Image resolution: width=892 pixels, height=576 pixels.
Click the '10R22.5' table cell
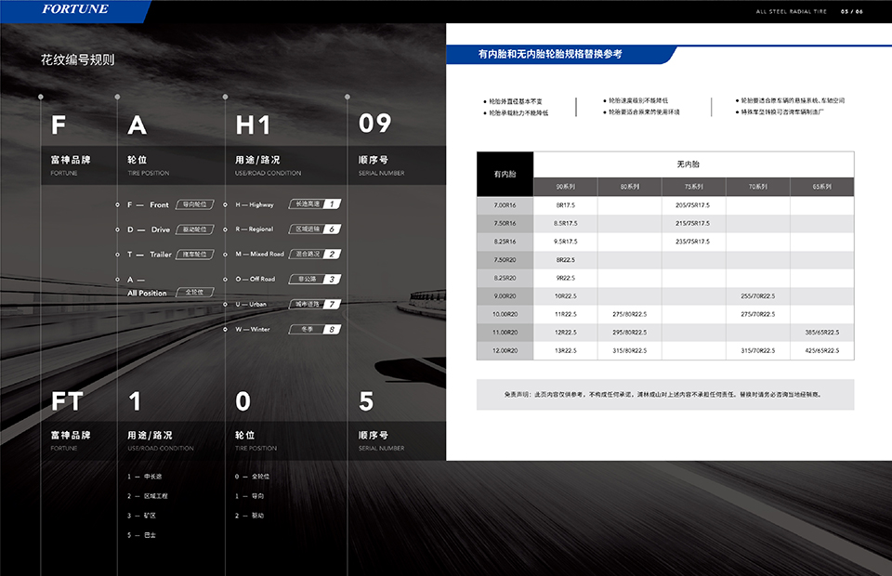566,296
